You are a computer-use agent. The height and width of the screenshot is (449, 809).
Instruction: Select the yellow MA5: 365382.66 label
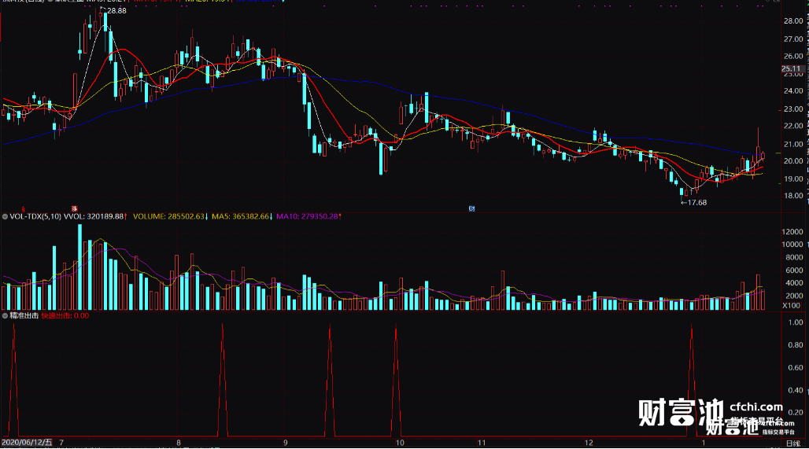click(x=242, y=216)
